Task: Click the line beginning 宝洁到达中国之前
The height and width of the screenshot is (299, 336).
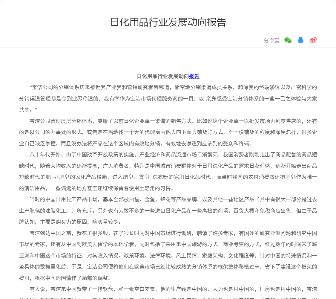Action: click(173, 233)
